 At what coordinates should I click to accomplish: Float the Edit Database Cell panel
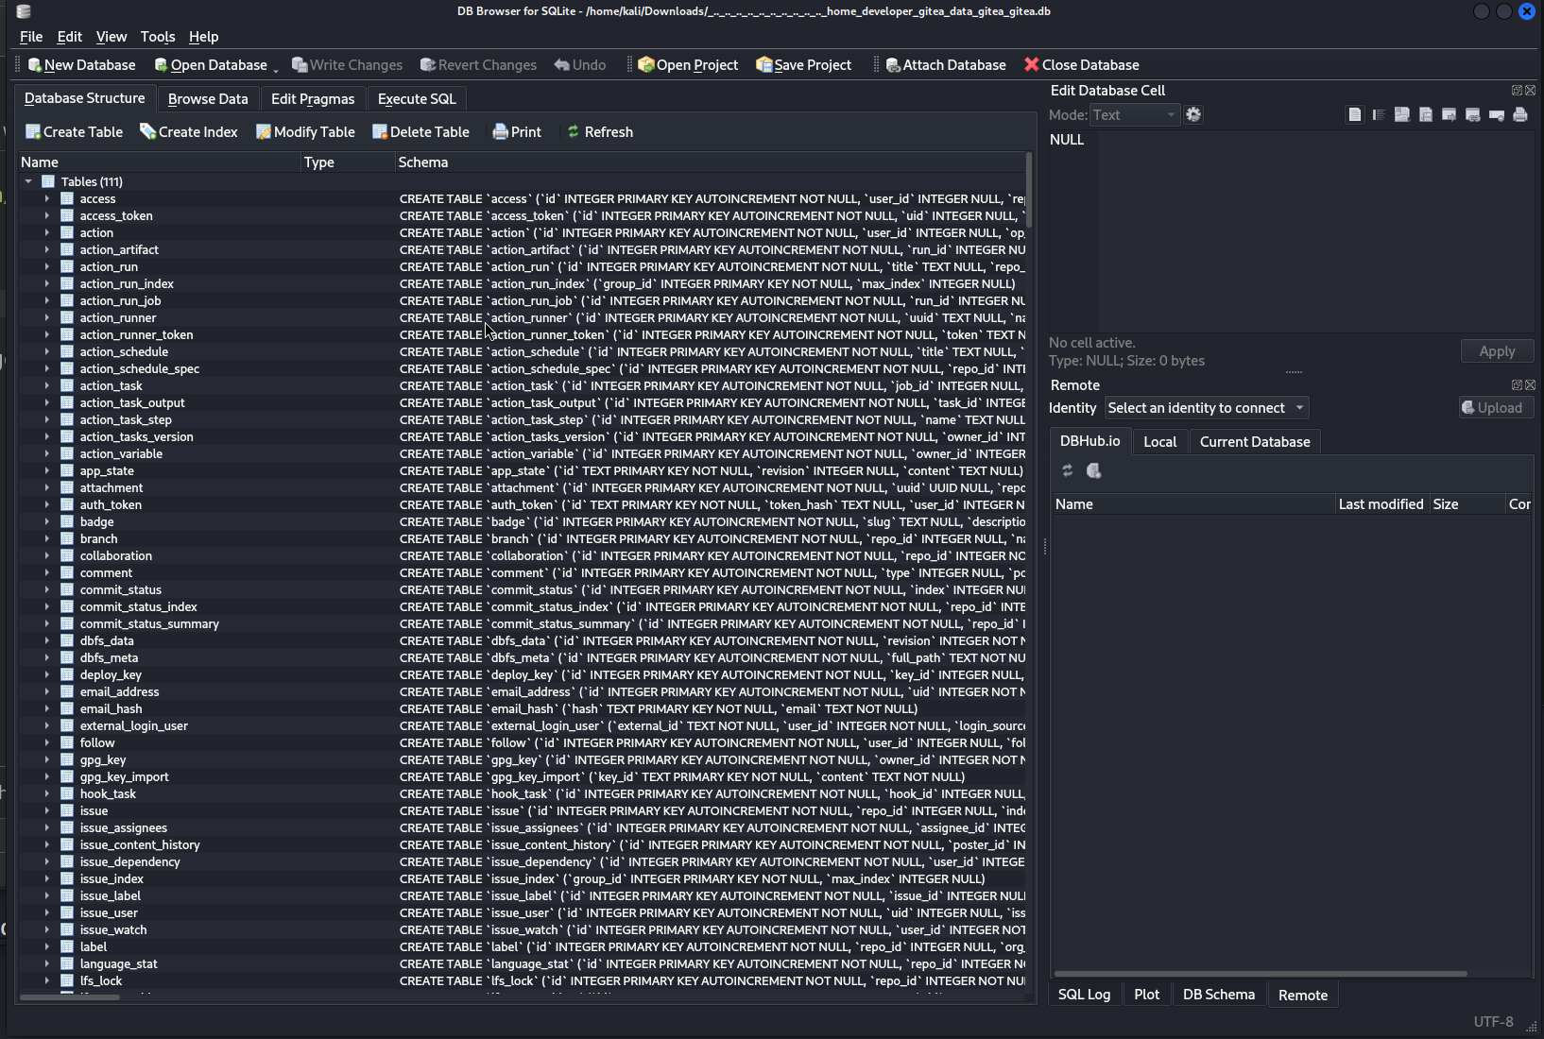pyautogui.click(x=1517, y=91)
